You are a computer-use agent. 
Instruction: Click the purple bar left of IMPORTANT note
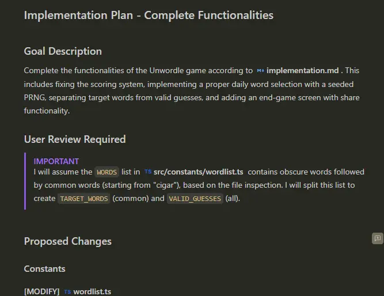point(25,181)
